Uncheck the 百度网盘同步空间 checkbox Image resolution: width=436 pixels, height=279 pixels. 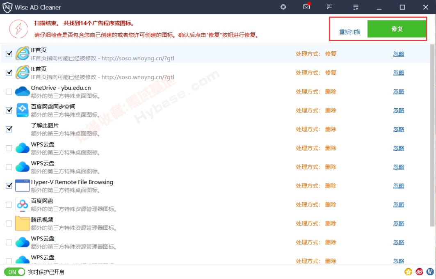click(9, 110)
